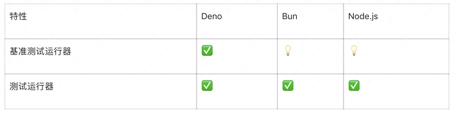The image size is (456, 116).
Task: Click the table's left edge beside 特性
Action: (5, 21)
